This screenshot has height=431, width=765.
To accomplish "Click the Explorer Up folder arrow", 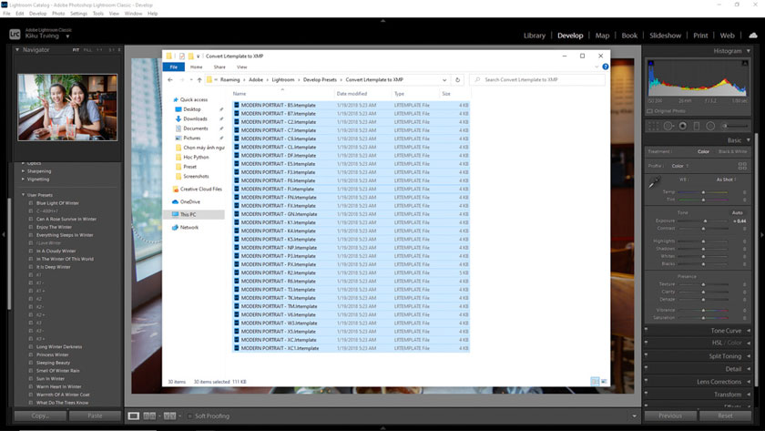I will coord(199,79).
